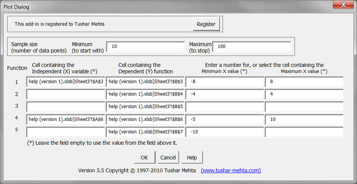Click Function 1 Maximum X value field
The height and width of the screenshot is (184, 357).
point(304,82)
